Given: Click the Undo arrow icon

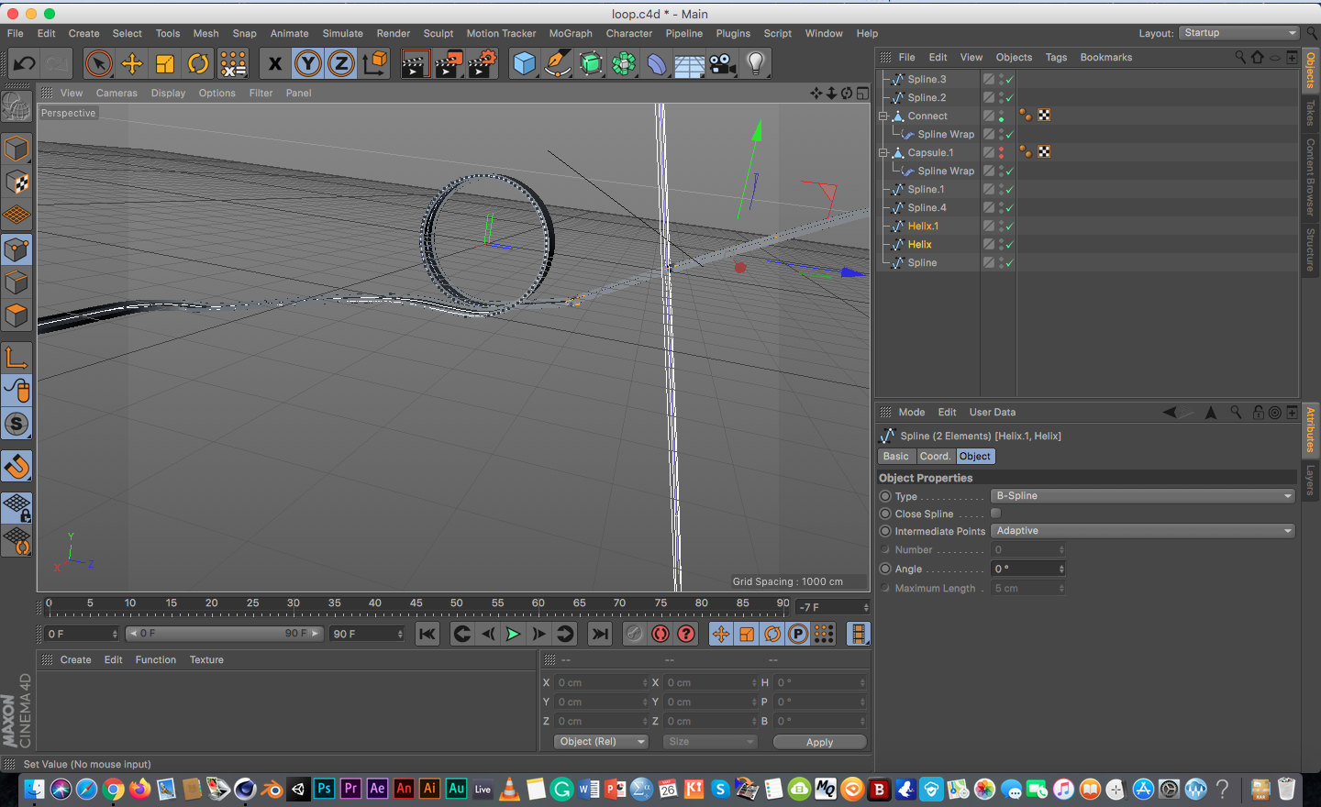Looking at the screenshot, I should (25, 63).
